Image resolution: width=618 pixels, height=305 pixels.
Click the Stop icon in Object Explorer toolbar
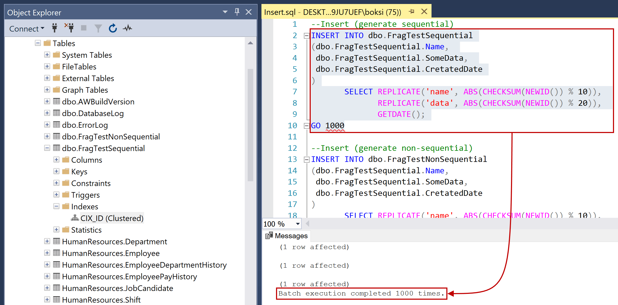(83, 28)
